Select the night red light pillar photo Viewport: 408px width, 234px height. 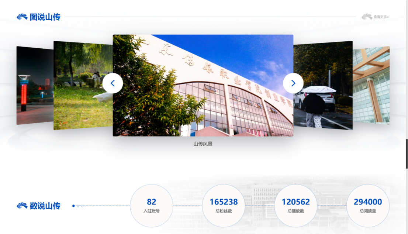35,86
